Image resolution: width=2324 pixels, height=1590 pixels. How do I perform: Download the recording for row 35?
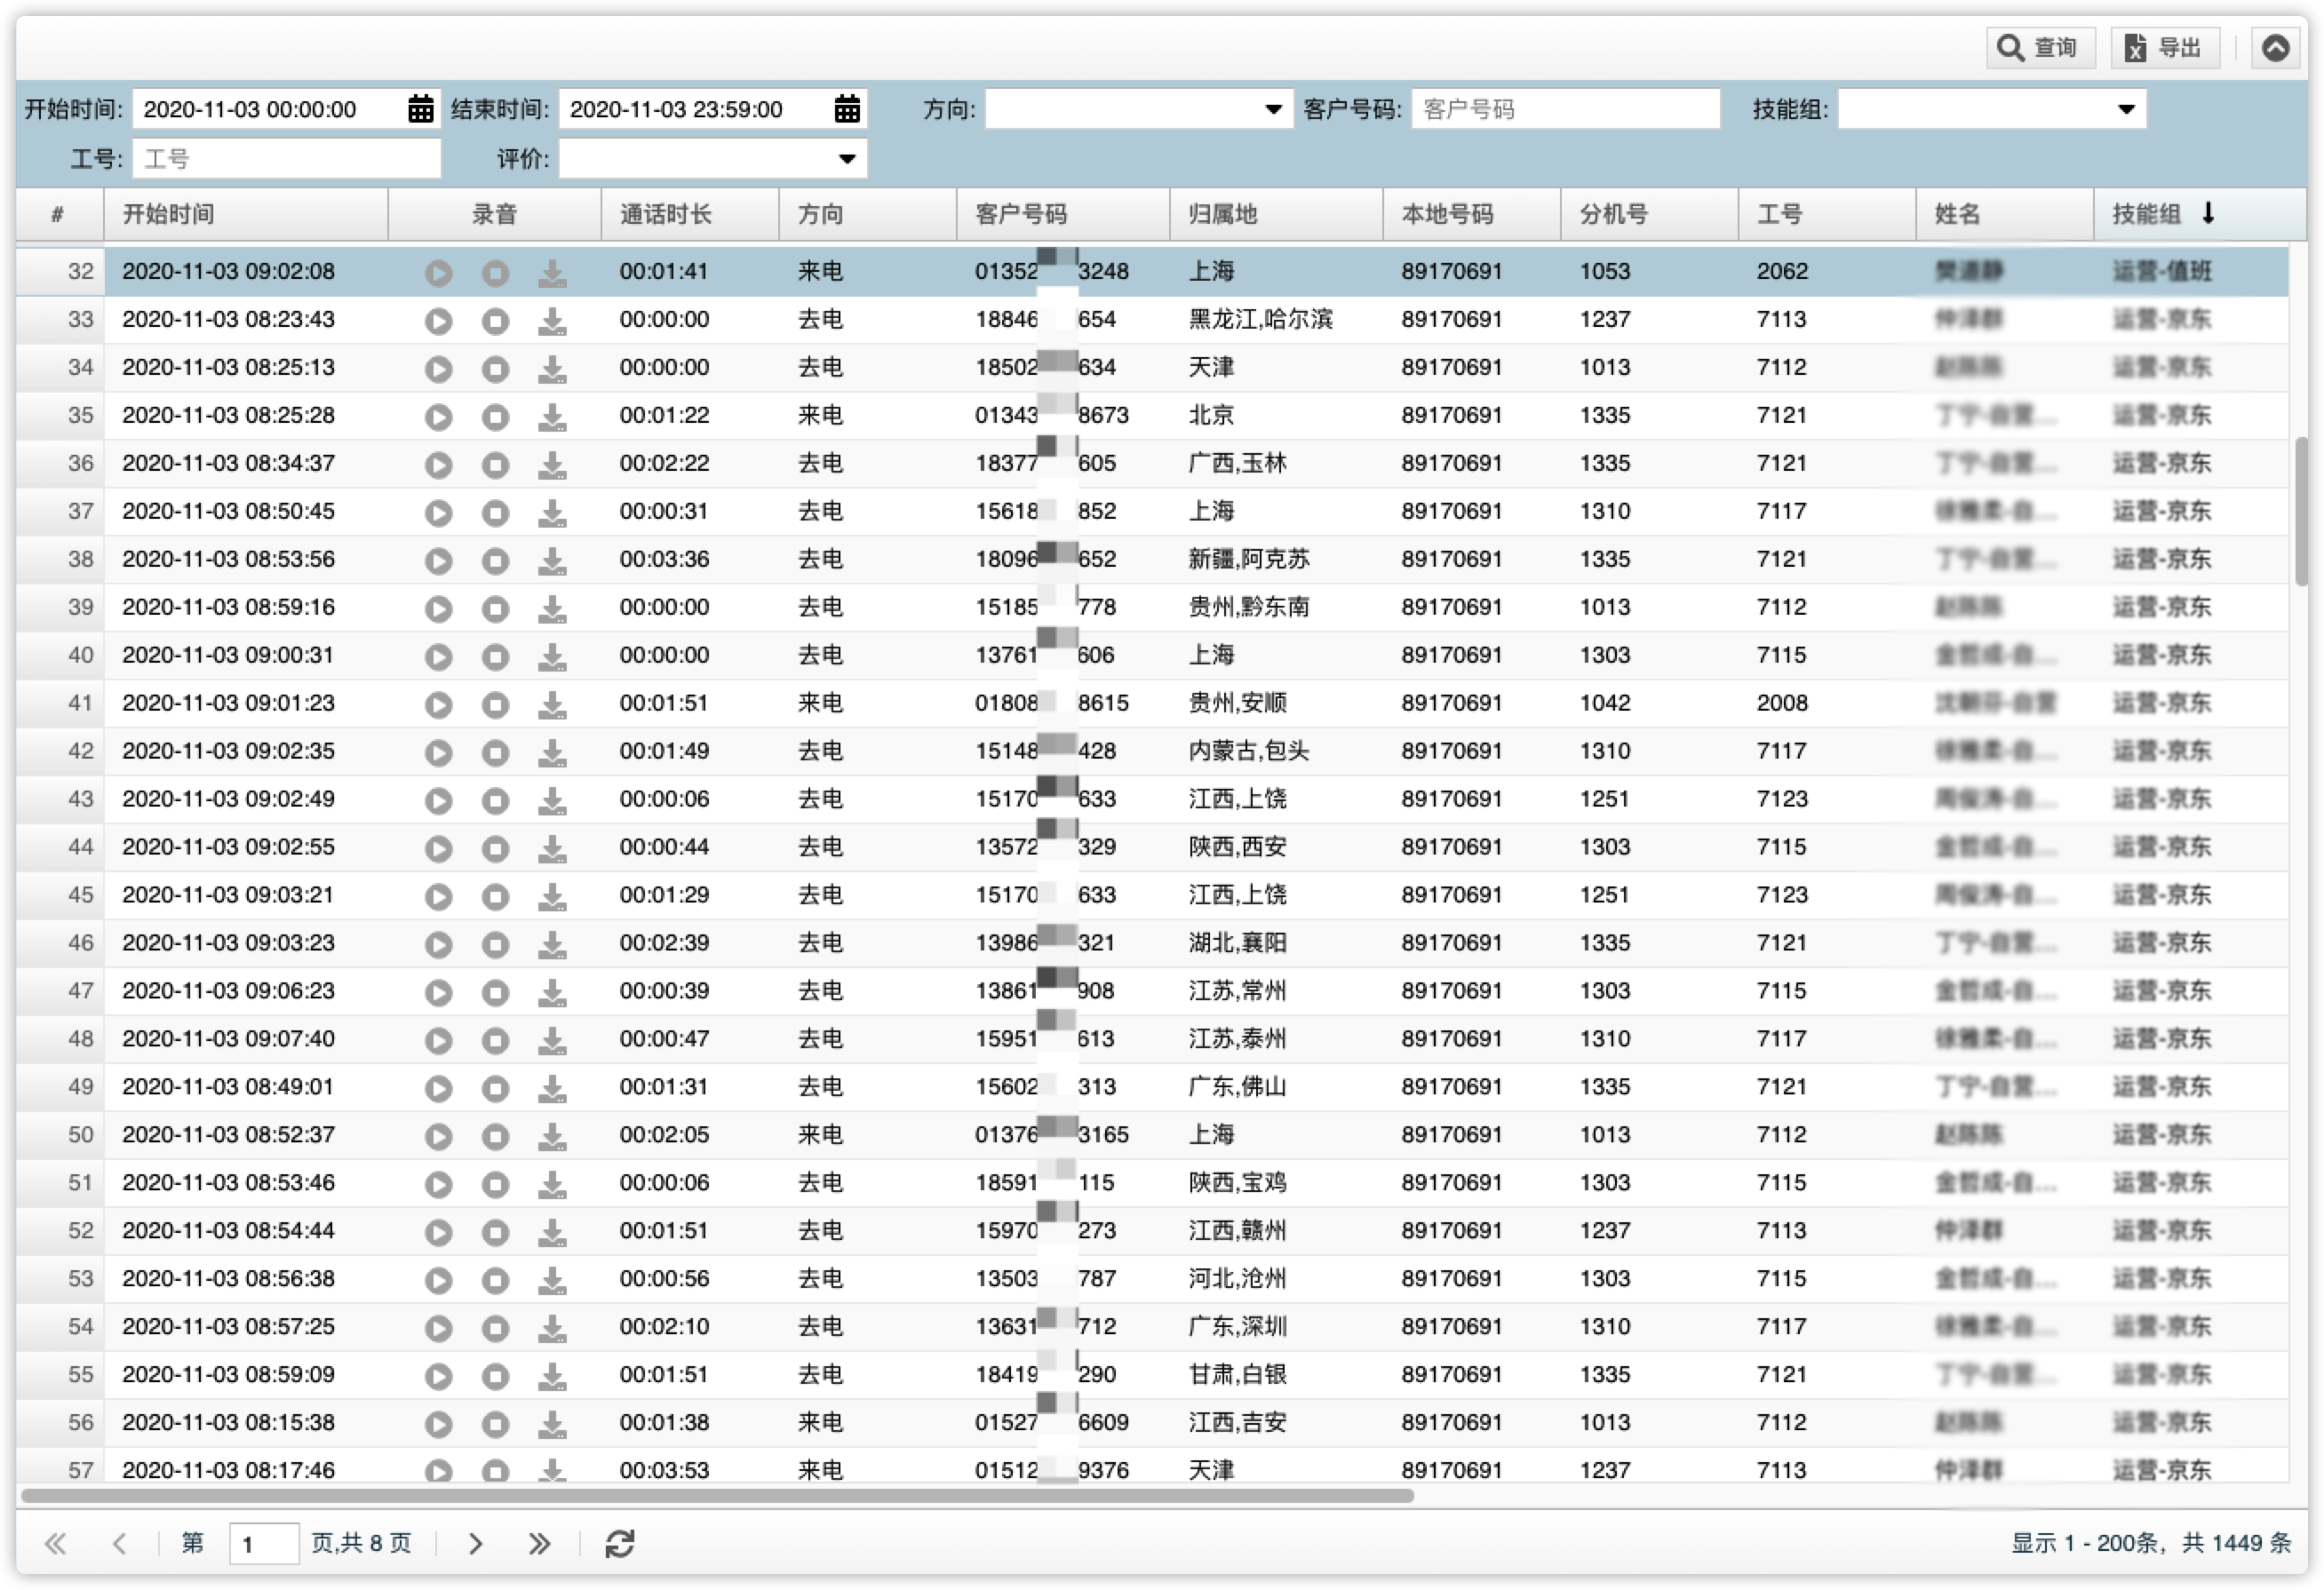tap(552, 417)
